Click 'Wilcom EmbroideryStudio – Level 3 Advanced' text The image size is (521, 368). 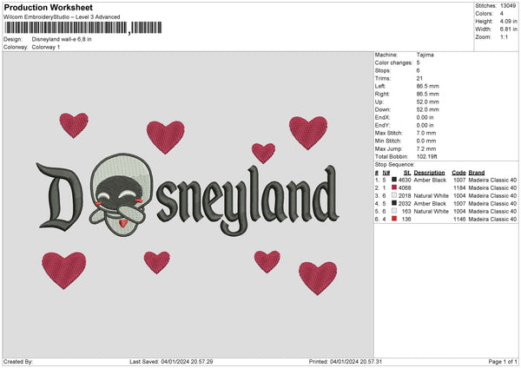tap(62, 17)
